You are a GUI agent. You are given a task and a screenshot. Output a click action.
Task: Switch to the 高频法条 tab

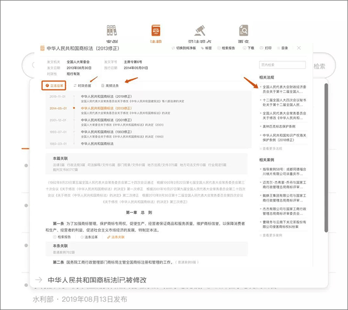tap(113, 85)
